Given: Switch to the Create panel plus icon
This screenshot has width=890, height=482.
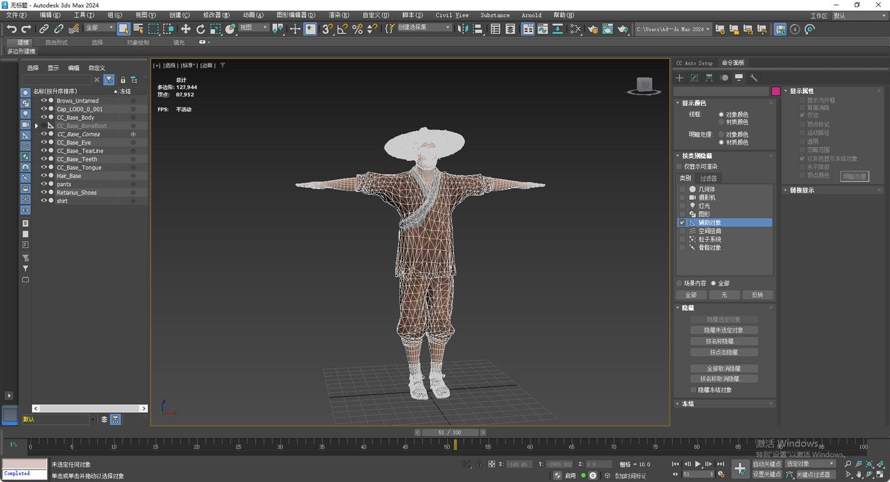Looking at the screenshot, I should click(x=680, y=78).
